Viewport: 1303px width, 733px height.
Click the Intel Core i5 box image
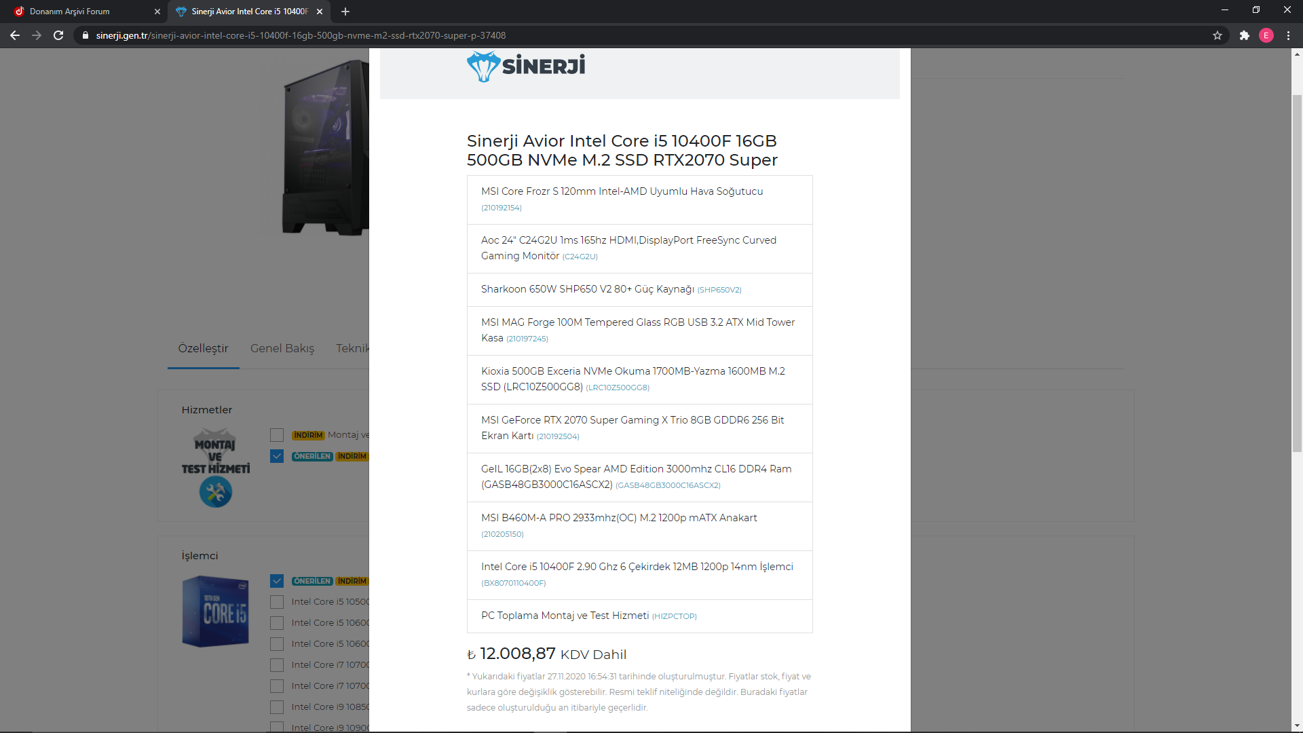[216, 612]
